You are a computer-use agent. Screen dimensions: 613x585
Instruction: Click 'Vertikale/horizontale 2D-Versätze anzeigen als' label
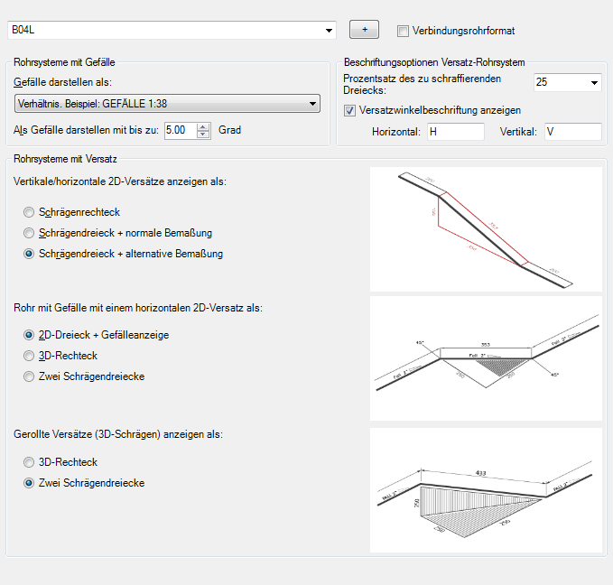[120, 181]
